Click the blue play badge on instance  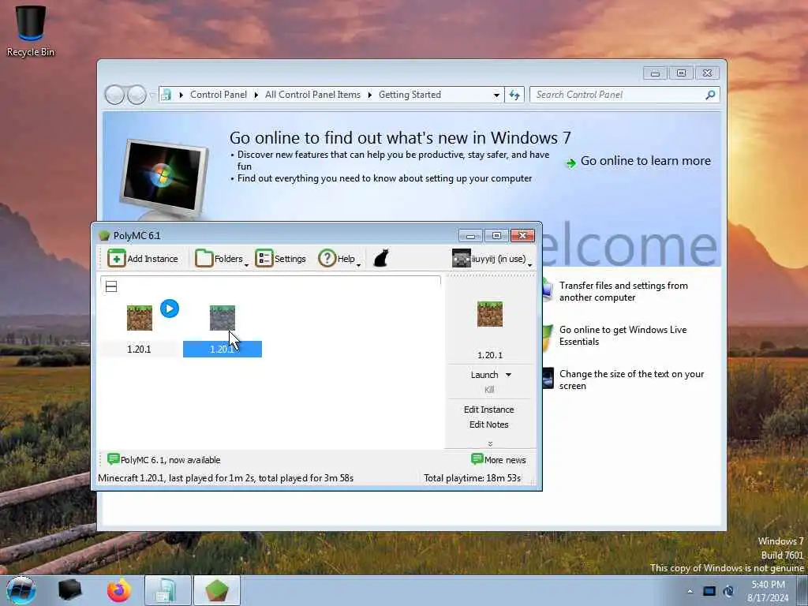point(170,309)
